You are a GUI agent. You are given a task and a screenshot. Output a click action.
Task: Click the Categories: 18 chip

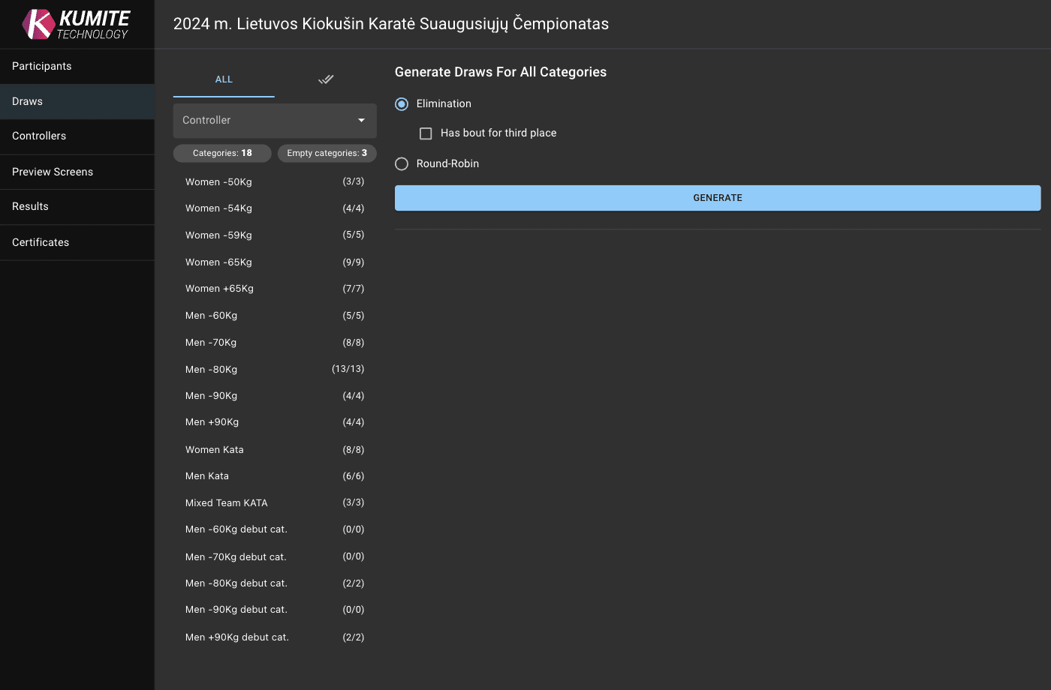pos(222,153)
